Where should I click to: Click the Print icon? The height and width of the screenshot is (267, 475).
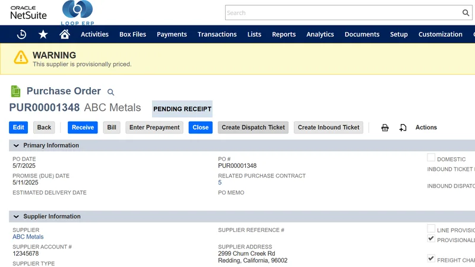point(385,128)
